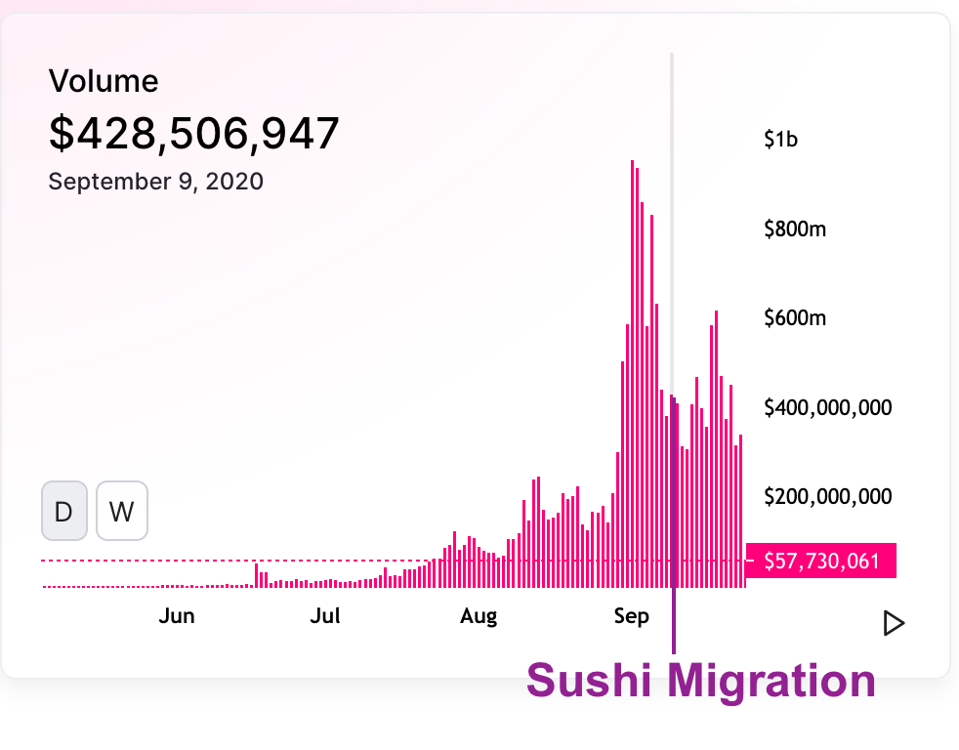Click the $428,506,947 volume value
The width and height of the screenshot is (959, 750).
click(194, 133)
